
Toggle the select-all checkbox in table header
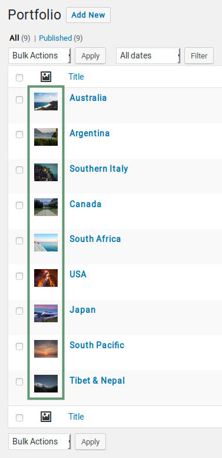click(x=19, y=78)
